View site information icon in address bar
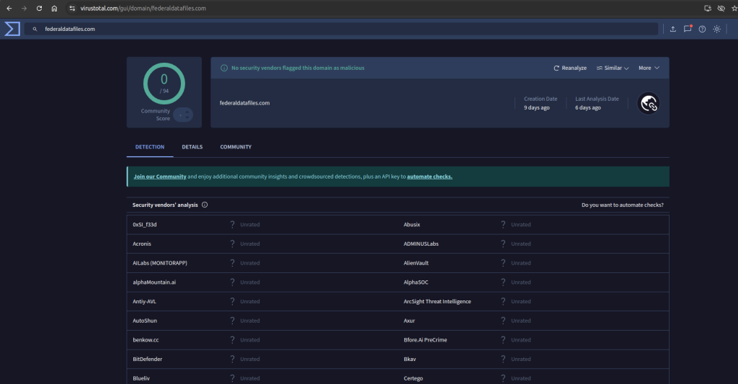 coord(72,9)
